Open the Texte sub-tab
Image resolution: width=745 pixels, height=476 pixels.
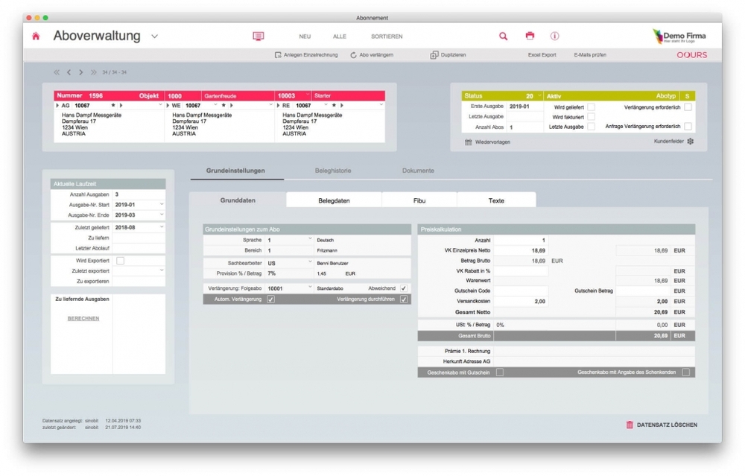pyautogui.click(x=496, y=200)
